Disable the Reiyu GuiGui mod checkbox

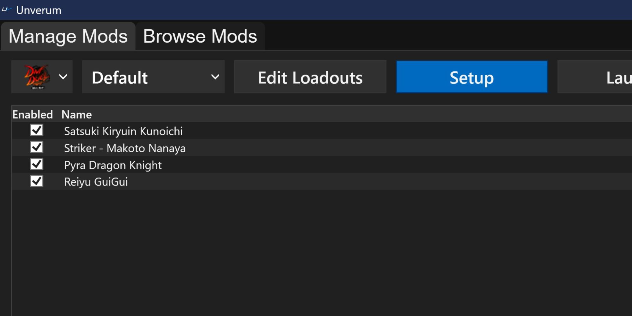(37, 181)
